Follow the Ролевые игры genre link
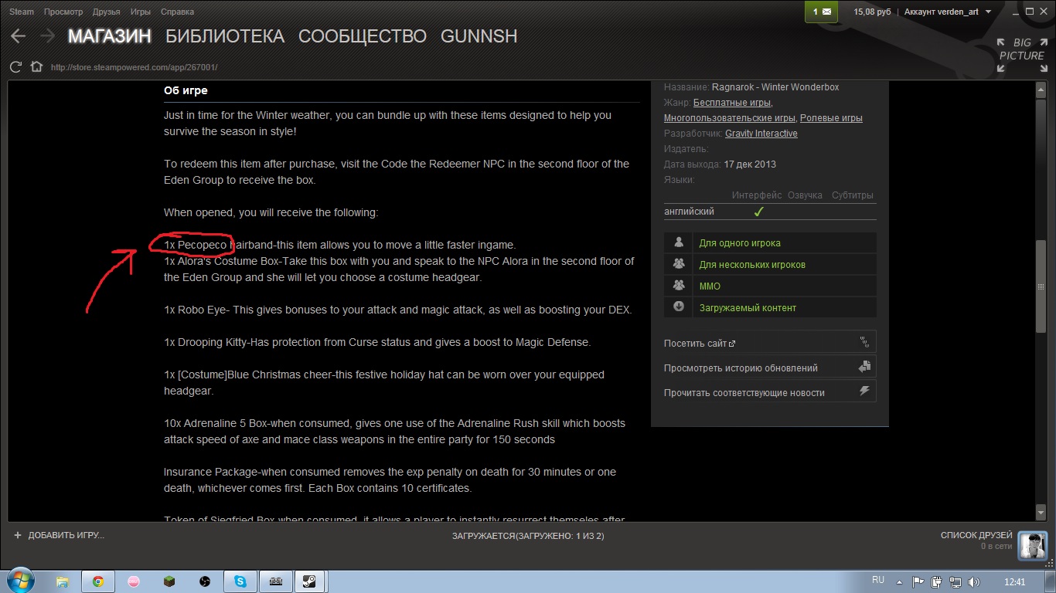This screenshot has width=1056, height=593. (831, 118)
